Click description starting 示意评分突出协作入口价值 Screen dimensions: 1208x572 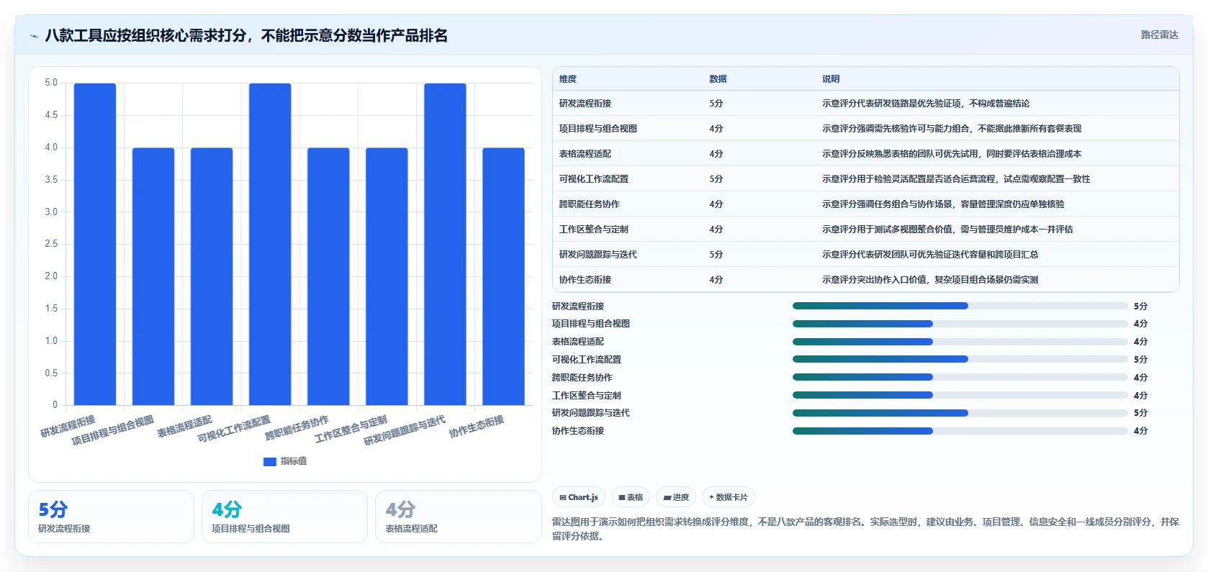(x=930, y=280)
